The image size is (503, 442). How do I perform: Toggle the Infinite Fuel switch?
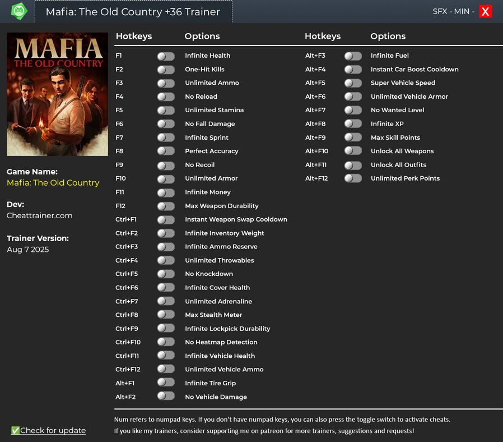353,56
